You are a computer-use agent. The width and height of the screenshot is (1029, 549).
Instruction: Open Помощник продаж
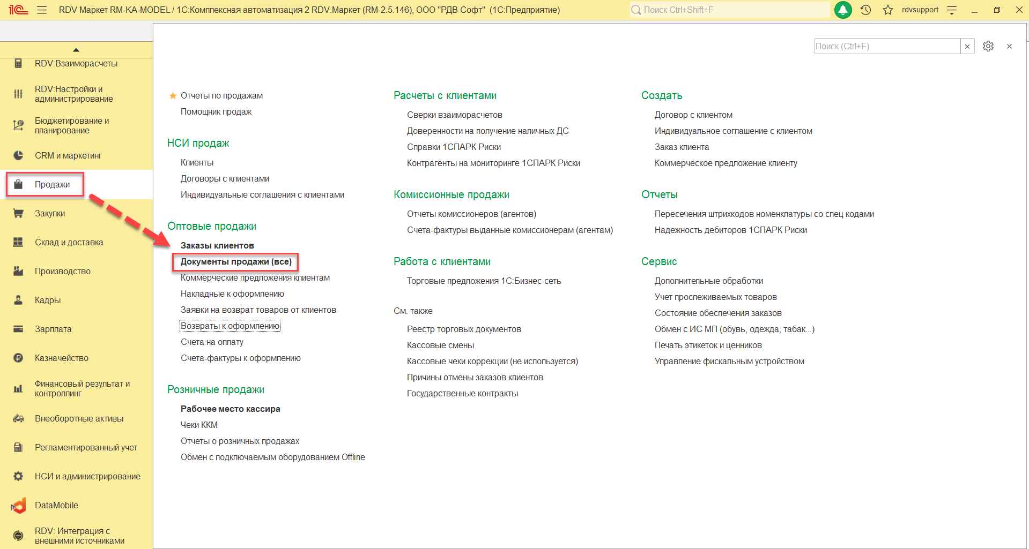click(216, 111)
